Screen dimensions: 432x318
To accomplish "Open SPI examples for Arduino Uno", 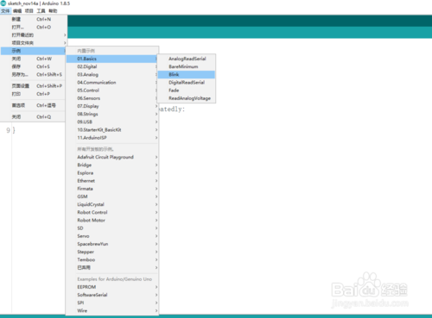I will tap(112, 302).
